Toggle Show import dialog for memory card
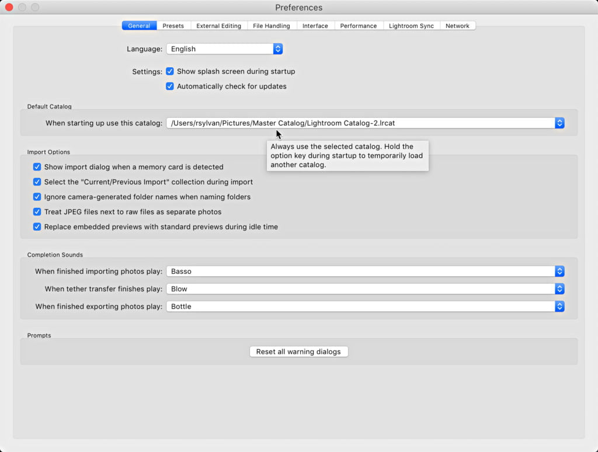Image resolution: width=598 pixels, height=452 pixels. [x=37, y=167]
